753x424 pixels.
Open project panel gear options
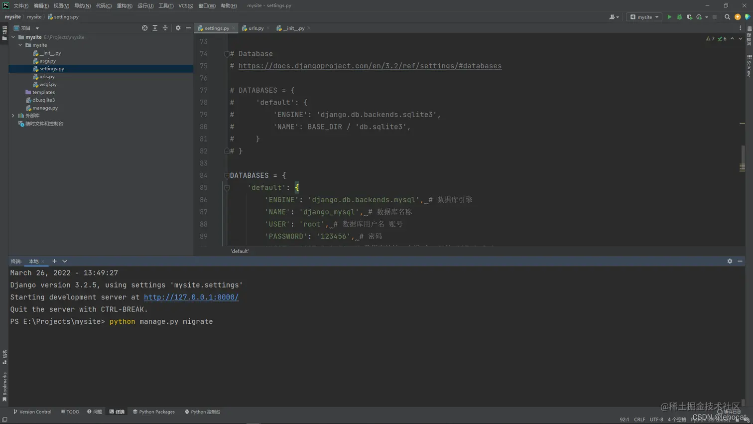click(x=178, y=28)
